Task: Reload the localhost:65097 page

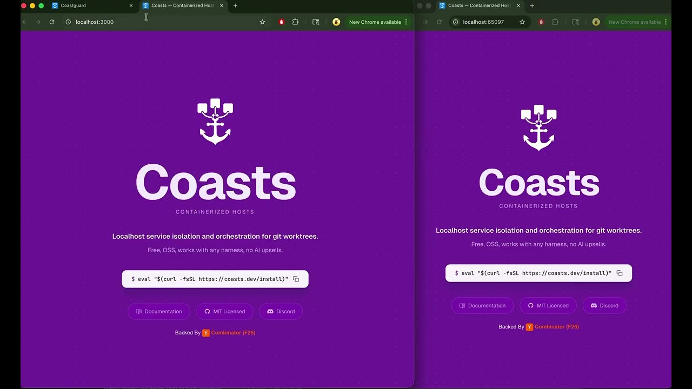Action: (x=439, y=22)
